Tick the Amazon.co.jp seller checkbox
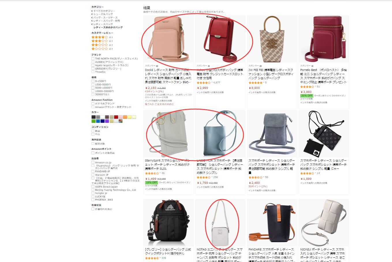 pos(93,162)
